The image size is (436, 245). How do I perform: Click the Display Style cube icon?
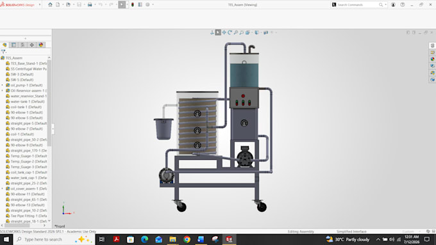click(256, 33)
